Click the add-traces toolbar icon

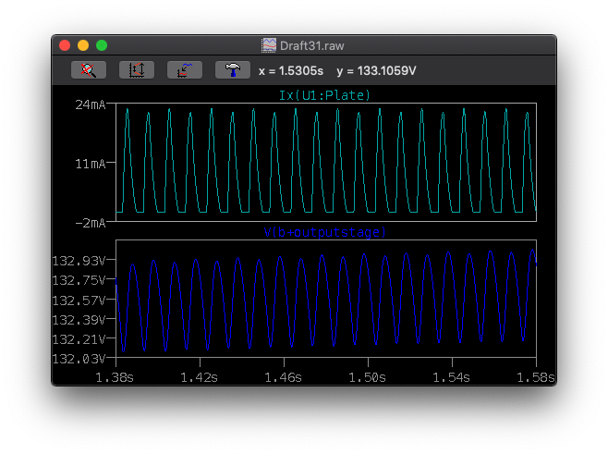tap(185, 70)
